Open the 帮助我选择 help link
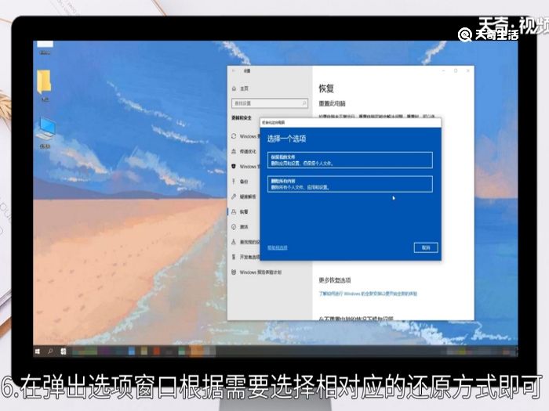 click(278, 247)
